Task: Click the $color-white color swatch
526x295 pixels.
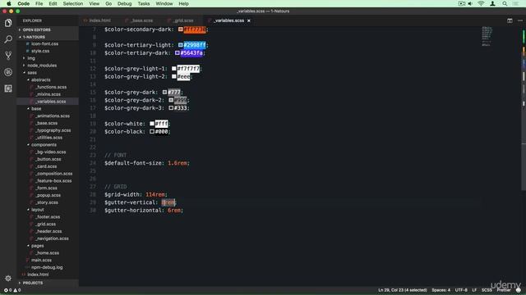Action: pos(152,124)
